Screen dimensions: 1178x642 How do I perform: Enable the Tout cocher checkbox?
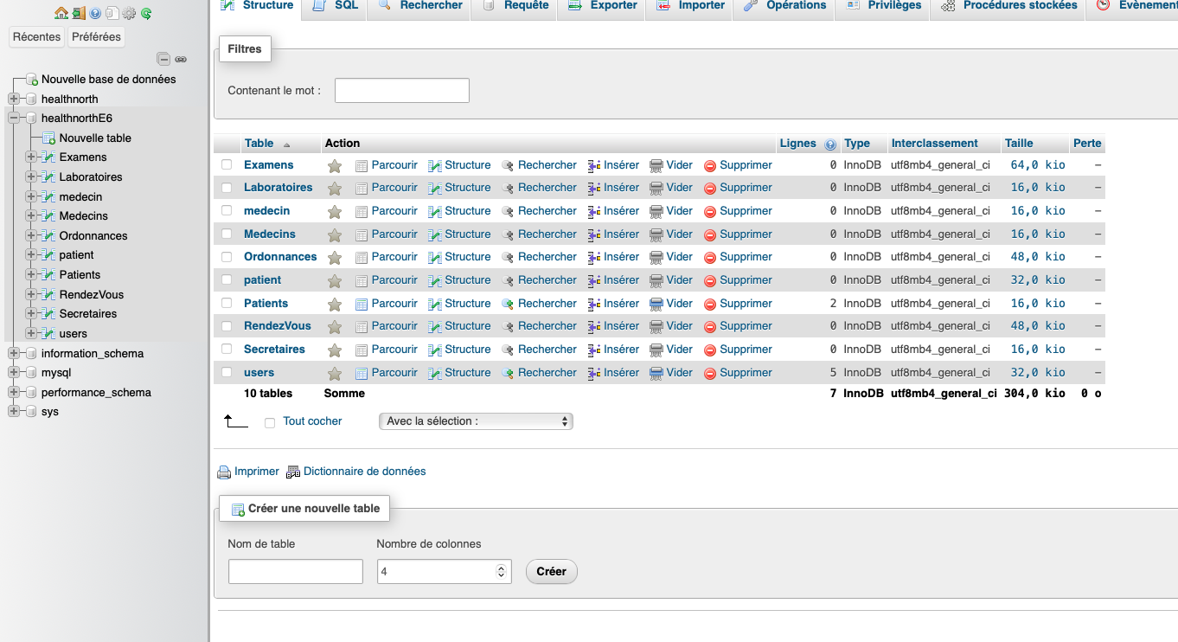(x=270, y=422)
